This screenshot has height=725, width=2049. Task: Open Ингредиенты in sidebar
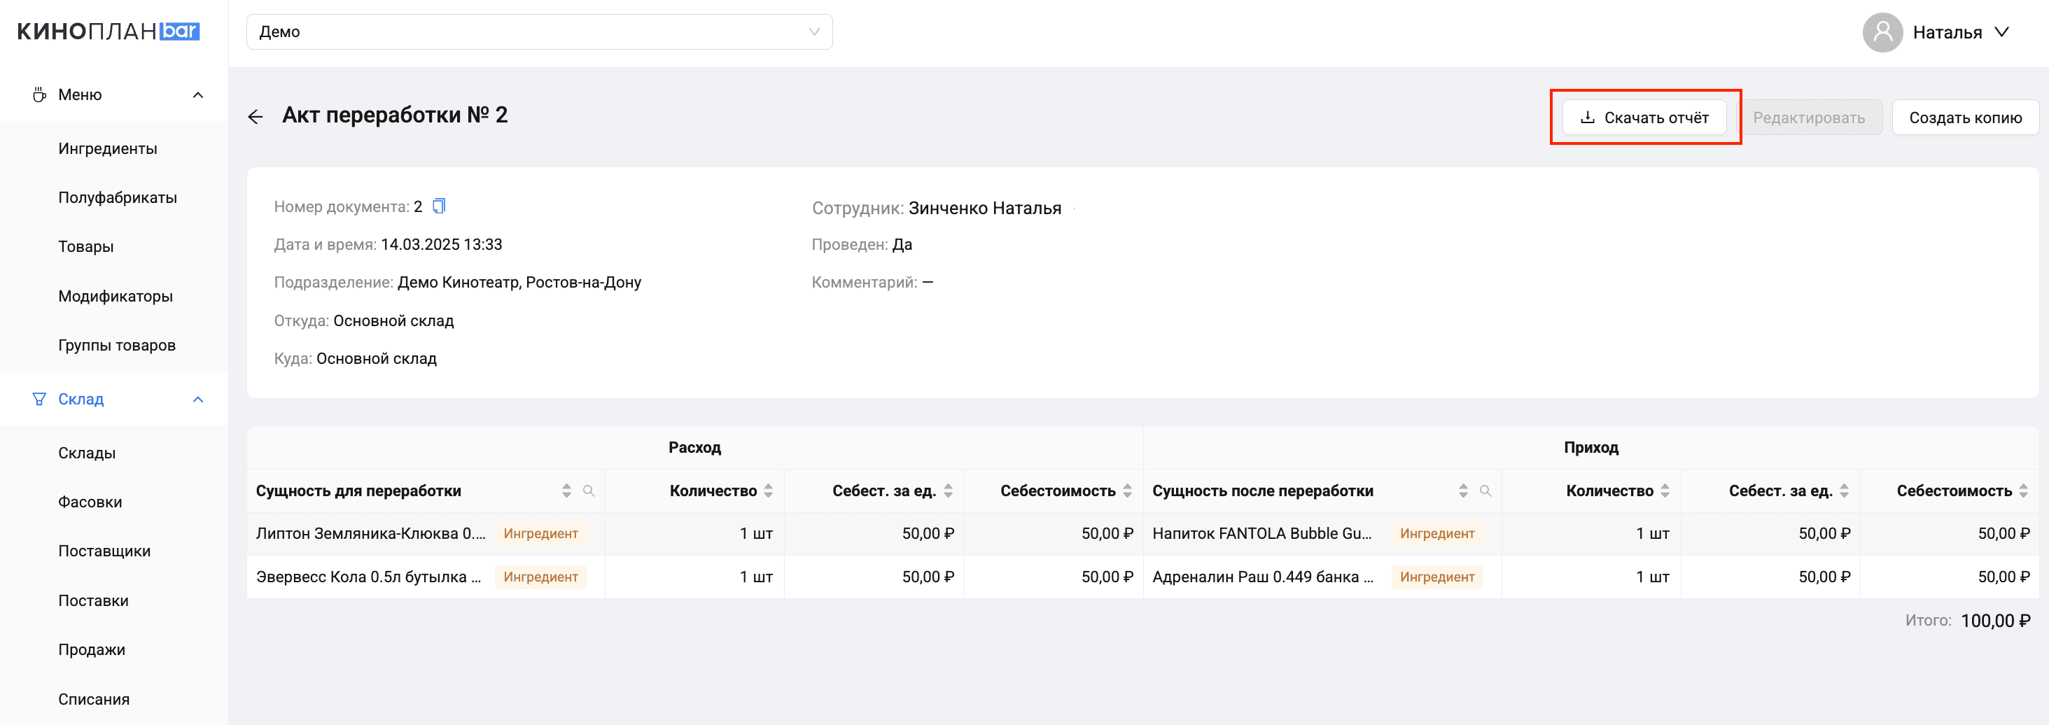pyautogui.click(x=107, y=148)
